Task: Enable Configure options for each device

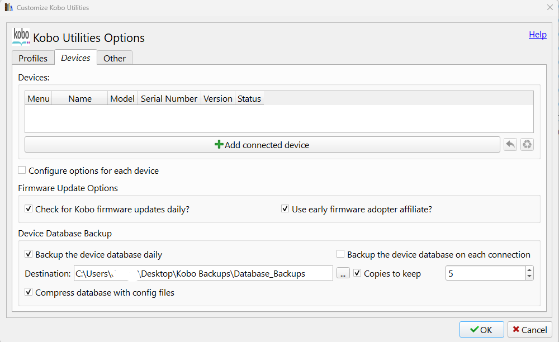Action: tap(22, 170)
